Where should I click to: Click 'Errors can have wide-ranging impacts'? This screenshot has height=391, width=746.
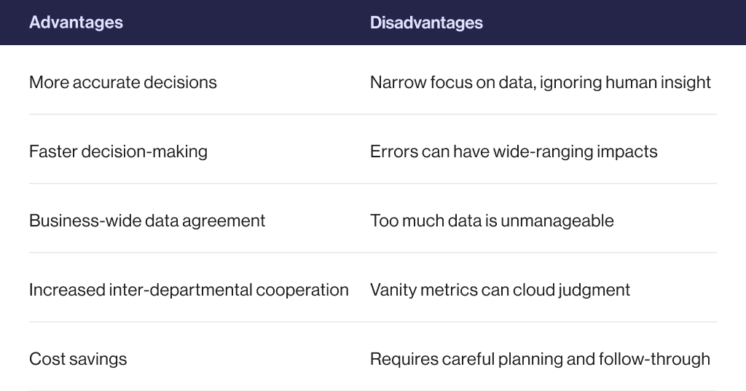click(514, 151)
